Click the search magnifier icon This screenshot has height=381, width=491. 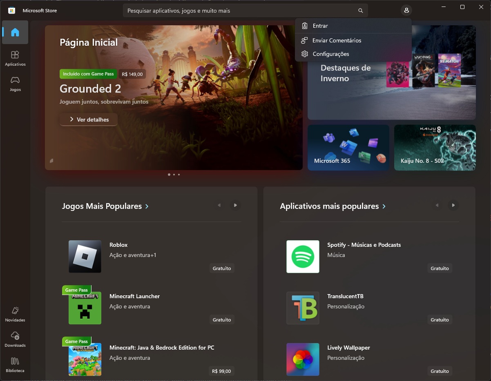click(x=361, y=11)
